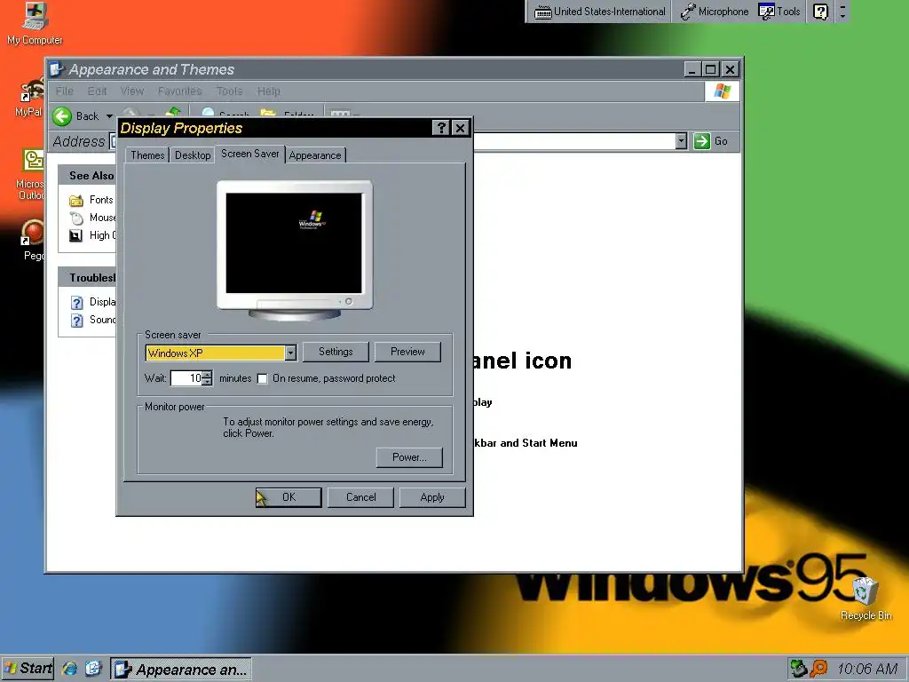This screenshot has width=909, height=682.
Task: Open the MyPal desktop shortcut
Action: [30, 98]
